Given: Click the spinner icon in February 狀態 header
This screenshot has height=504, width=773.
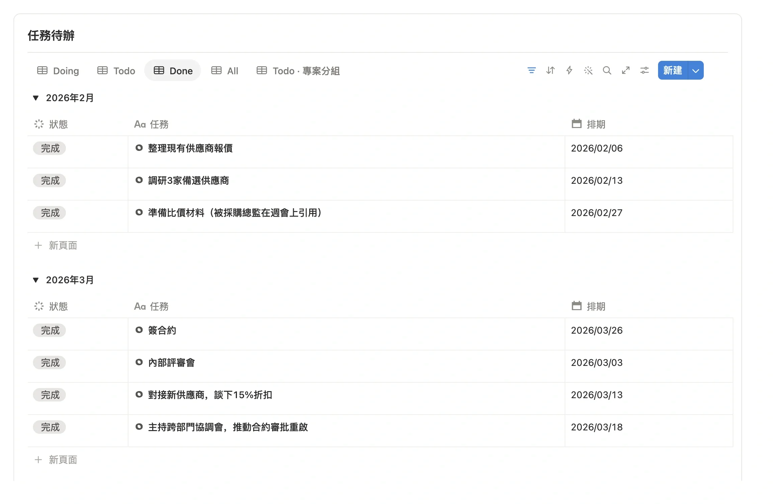Looking at the screenshot, I should 39,124.
